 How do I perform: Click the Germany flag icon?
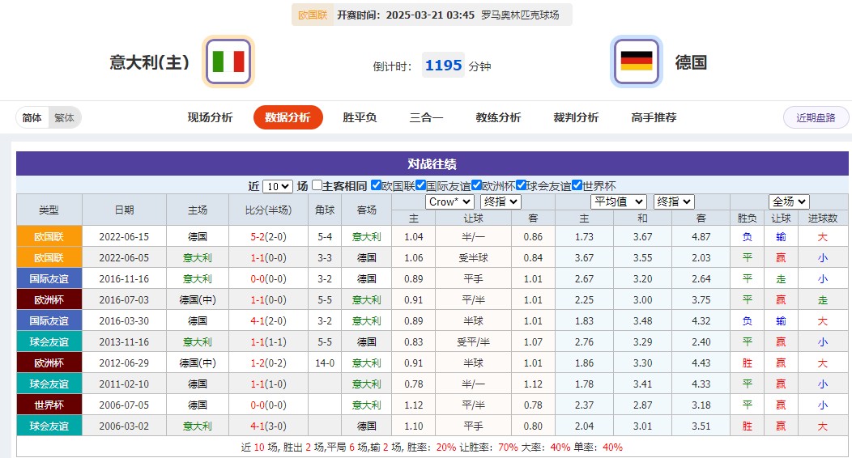(636, 61)
